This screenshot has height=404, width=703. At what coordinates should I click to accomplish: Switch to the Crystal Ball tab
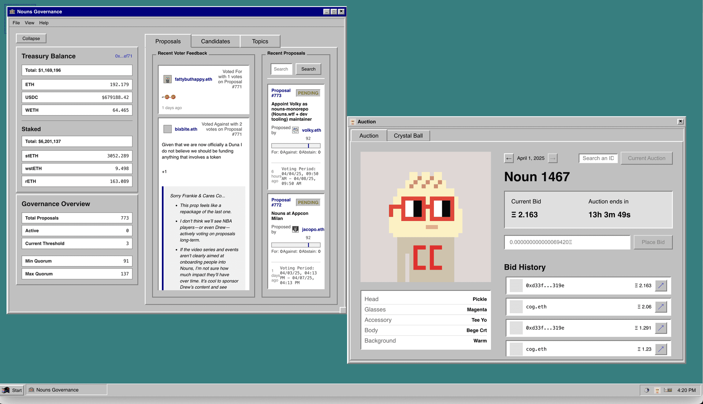coord(408,136)
